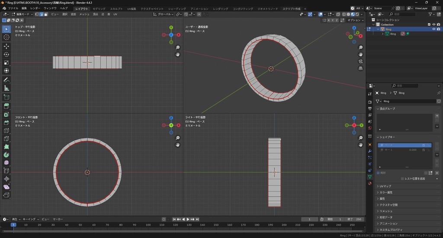The image size is (443, 238).
Task: Click the キー 1 shape key value slider
Action: coord(412,150)
